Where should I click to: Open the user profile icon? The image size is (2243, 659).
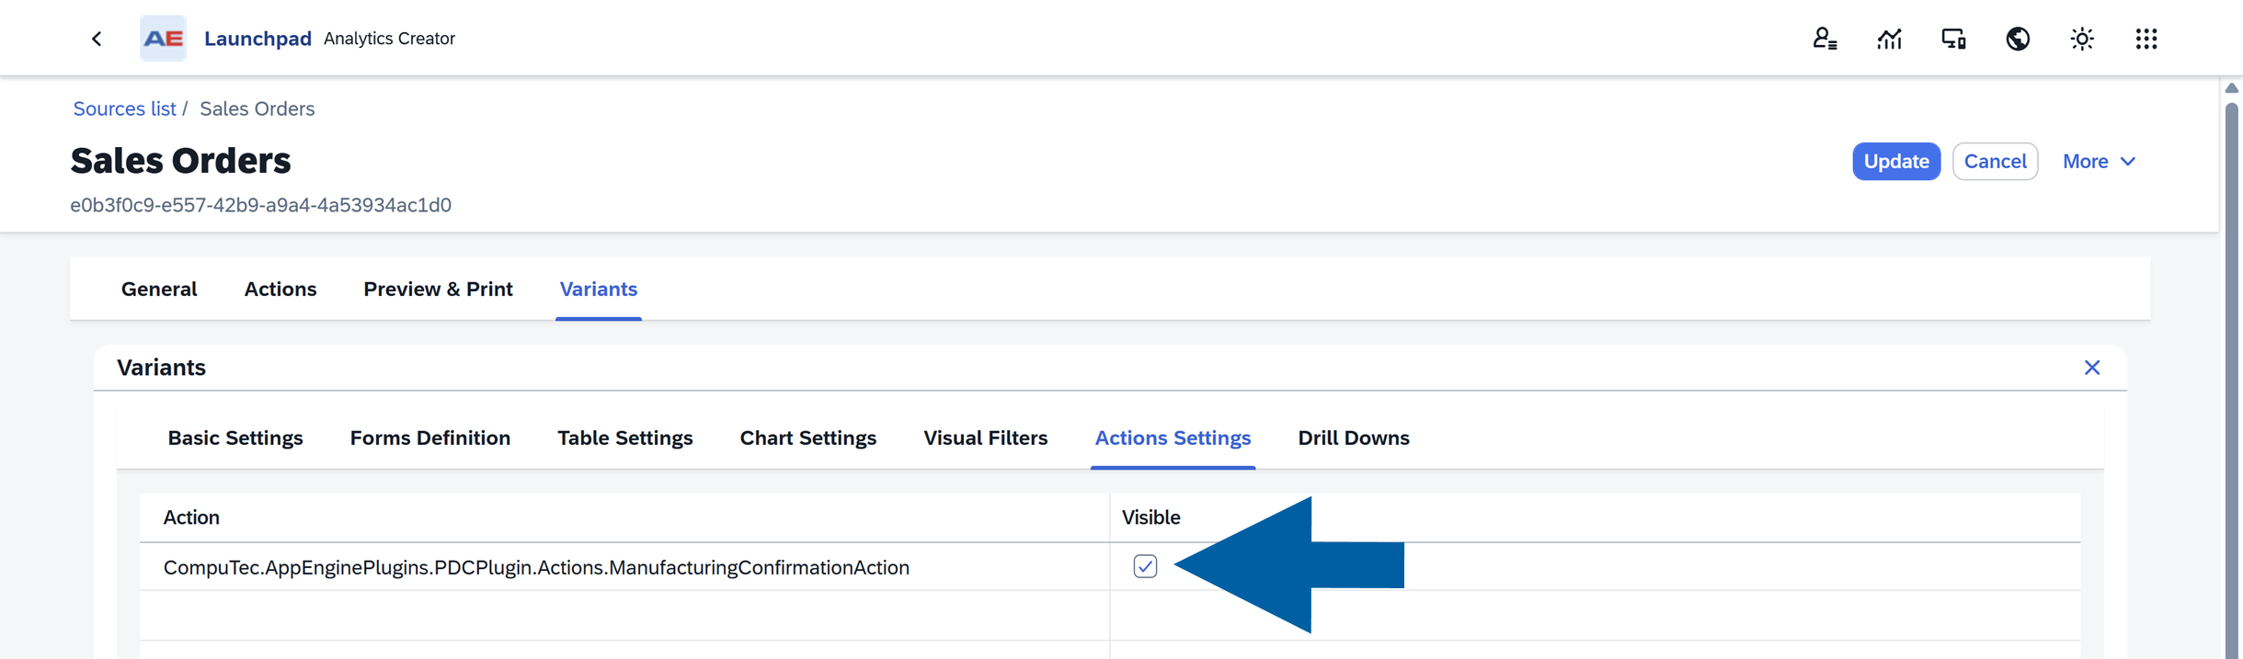point(1825,39)
